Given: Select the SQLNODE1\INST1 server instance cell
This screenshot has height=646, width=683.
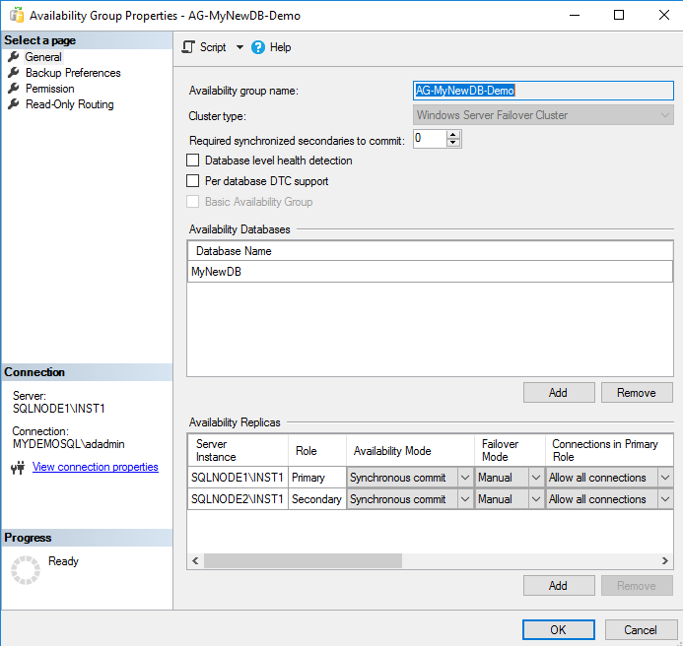Looking at the screenshot, I should 238,478.
